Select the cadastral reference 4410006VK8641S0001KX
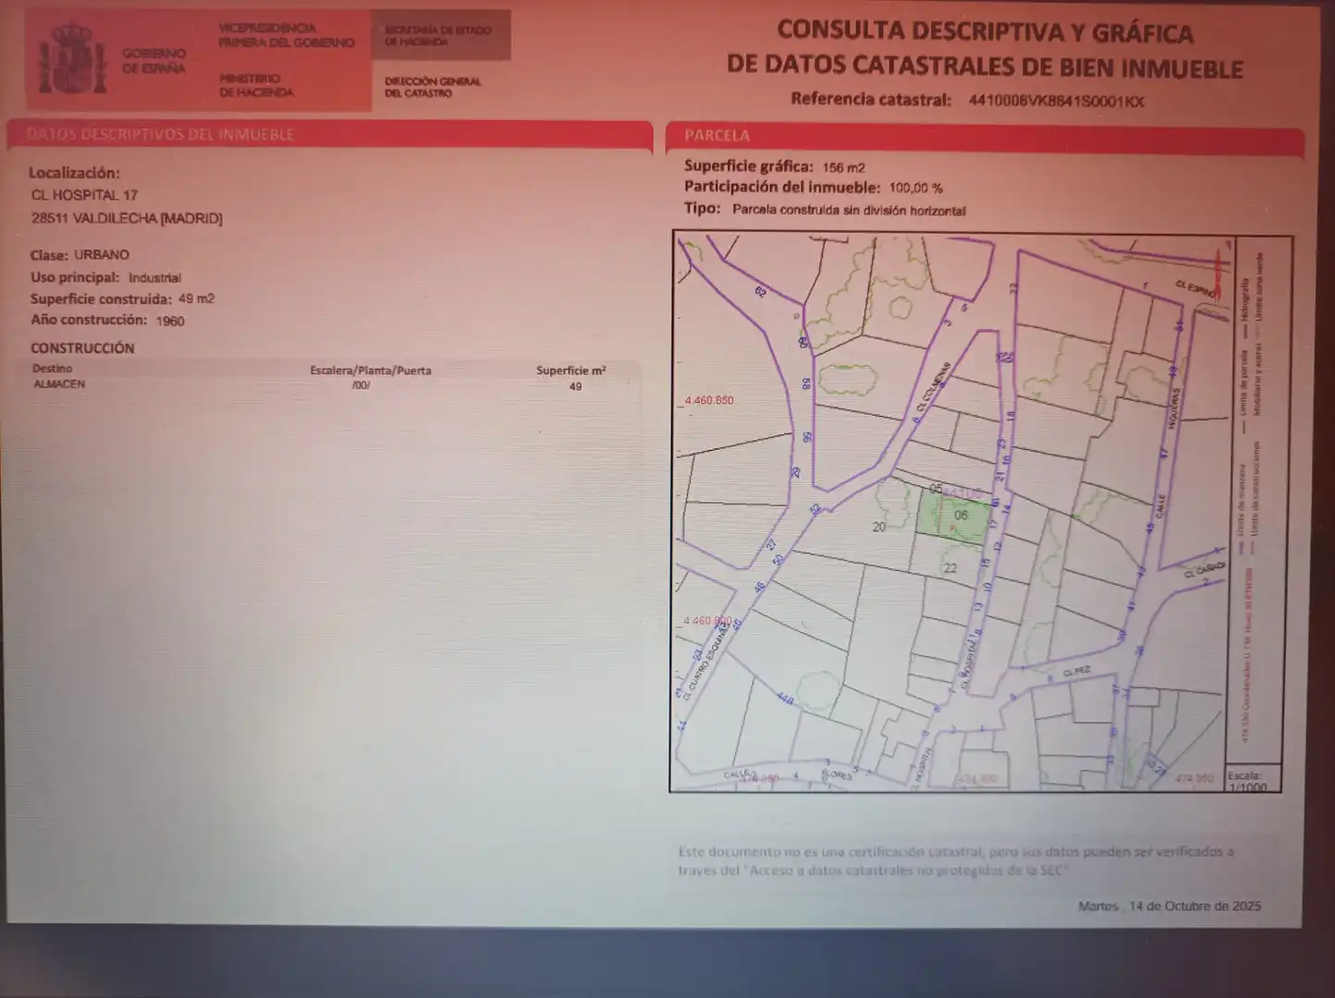1335x998 pixels. point(1056,101)
